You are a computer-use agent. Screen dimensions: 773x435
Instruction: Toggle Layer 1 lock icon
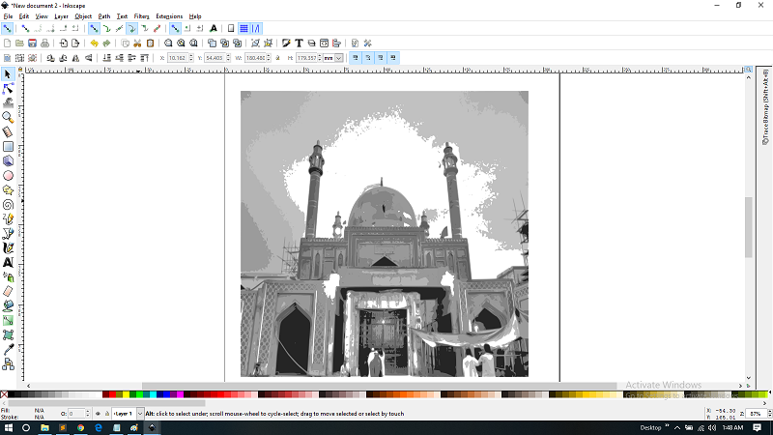tap(107, 414)
